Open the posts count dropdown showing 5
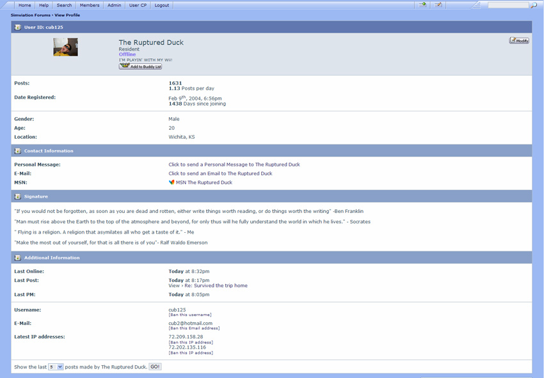 (x=56, y=367)
